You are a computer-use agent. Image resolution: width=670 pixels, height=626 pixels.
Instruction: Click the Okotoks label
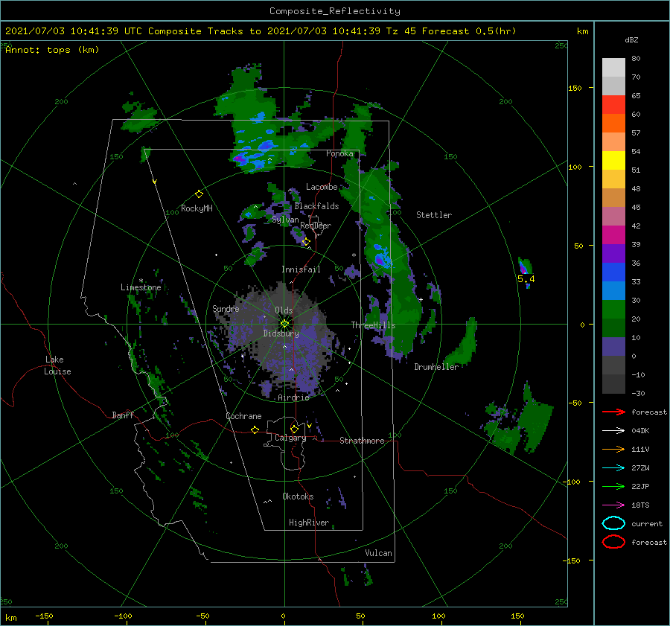pyautogui.click(x=298, y=496)
